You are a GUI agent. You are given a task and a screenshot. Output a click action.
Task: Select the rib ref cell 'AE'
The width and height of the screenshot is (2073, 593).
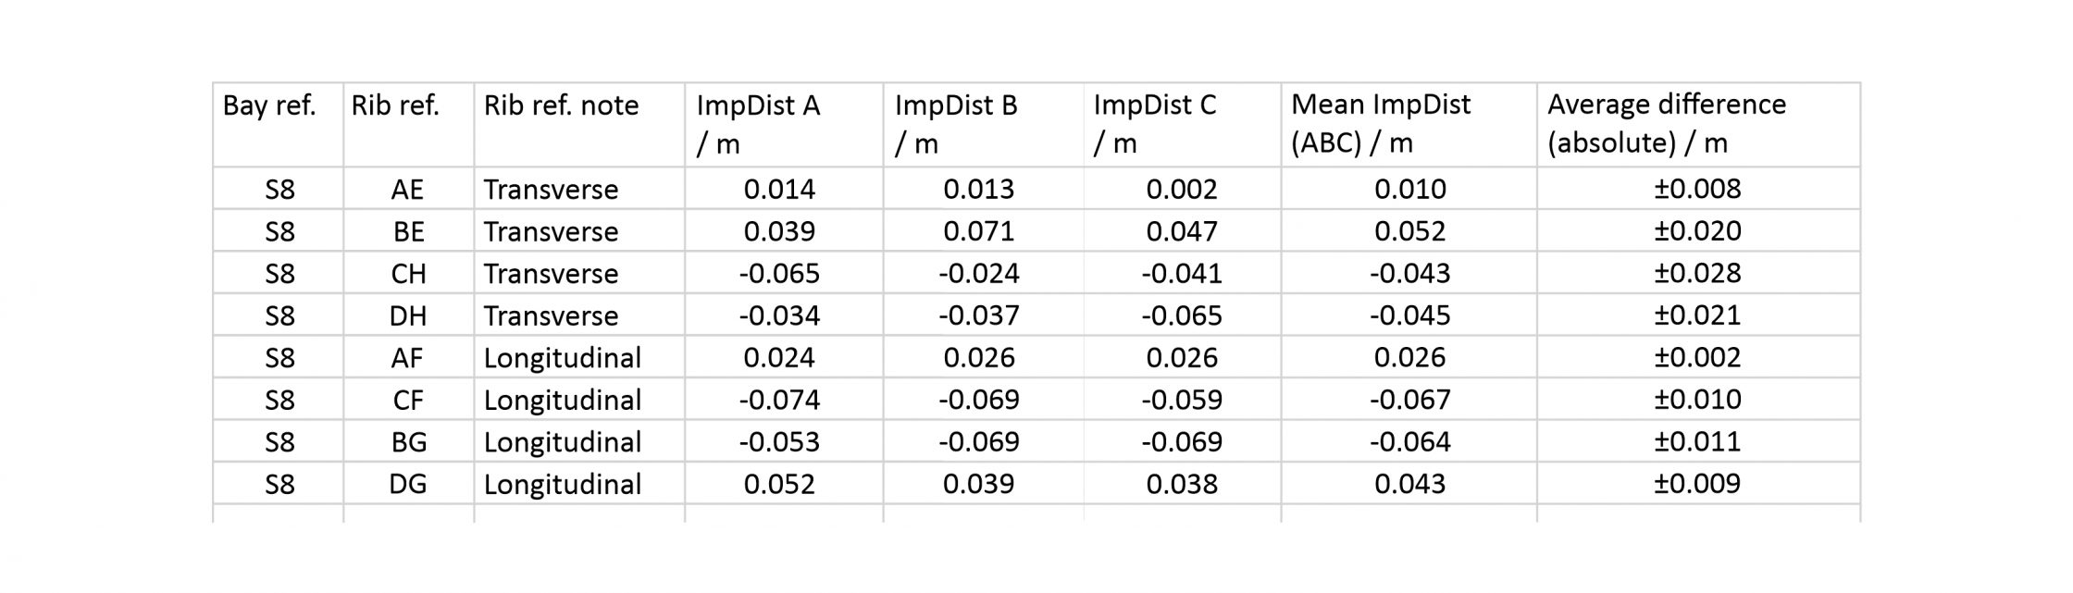click(x=408, y=189)
